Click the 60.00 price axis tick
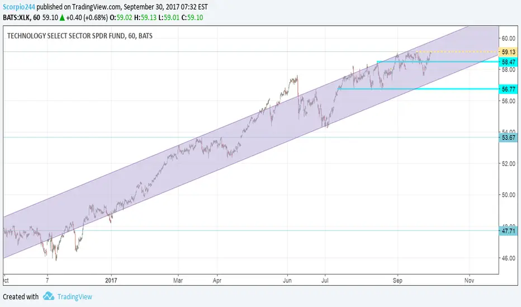The width and height of the screenshot is (521, 307). click(x=508, y=39)
